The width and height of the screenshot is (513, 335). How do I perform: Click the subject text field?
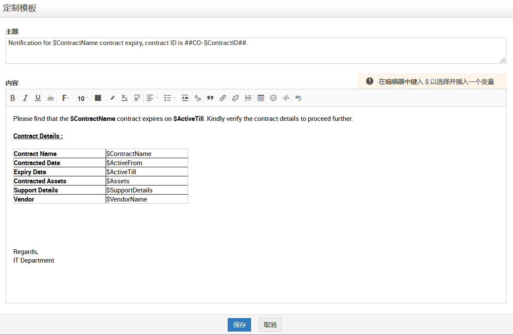pos(256,51)
